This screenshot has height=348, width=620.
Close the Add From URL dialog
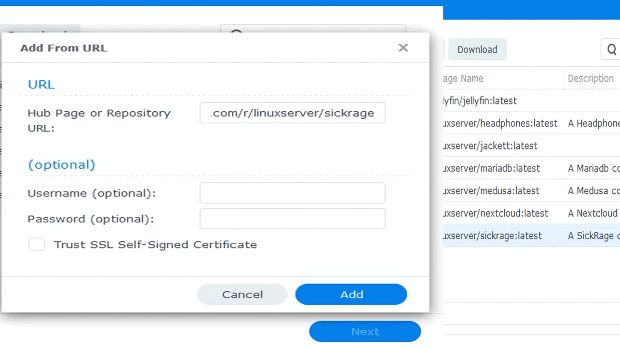[403, 48]
